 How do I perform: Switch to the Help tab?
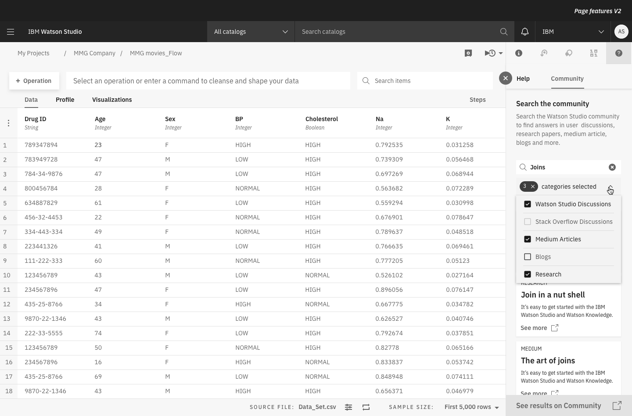[x=523, y=79]
